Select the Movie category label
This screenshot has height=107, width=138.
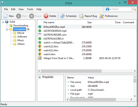(21, 33)
